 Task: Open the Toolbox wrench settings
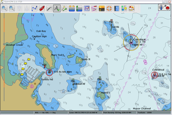[x=49, y=8]
